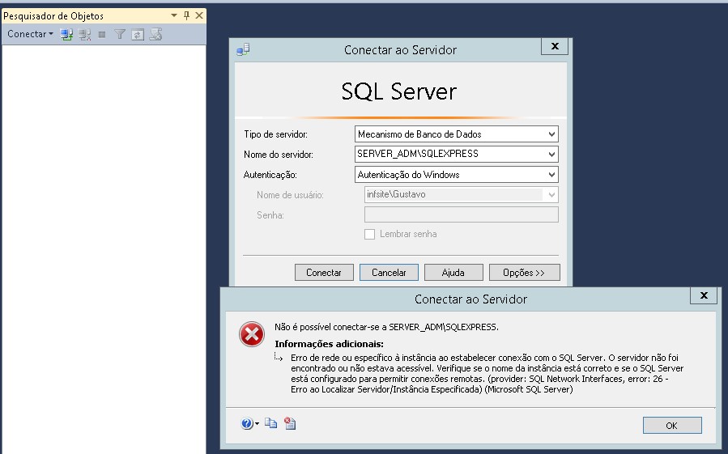Click the Disconnect server toolbar icon

click(x=84, y=34)
